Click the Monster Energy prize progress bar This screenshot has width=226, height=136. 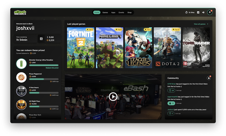44,65
